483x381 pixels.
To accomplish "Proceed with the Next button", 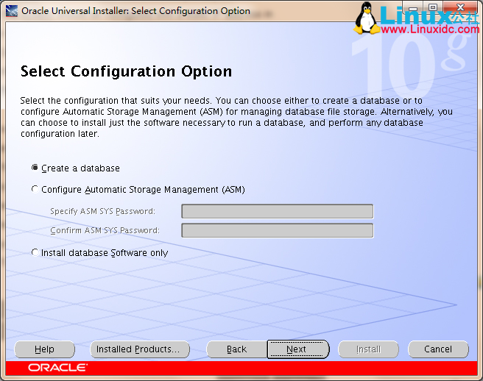I will [298, 349].
